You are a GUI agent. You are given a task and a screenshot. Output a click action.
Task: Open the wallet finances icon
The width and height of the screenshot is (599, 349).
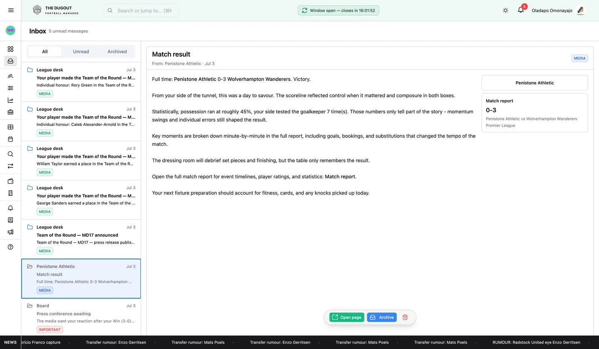[10, 181]
